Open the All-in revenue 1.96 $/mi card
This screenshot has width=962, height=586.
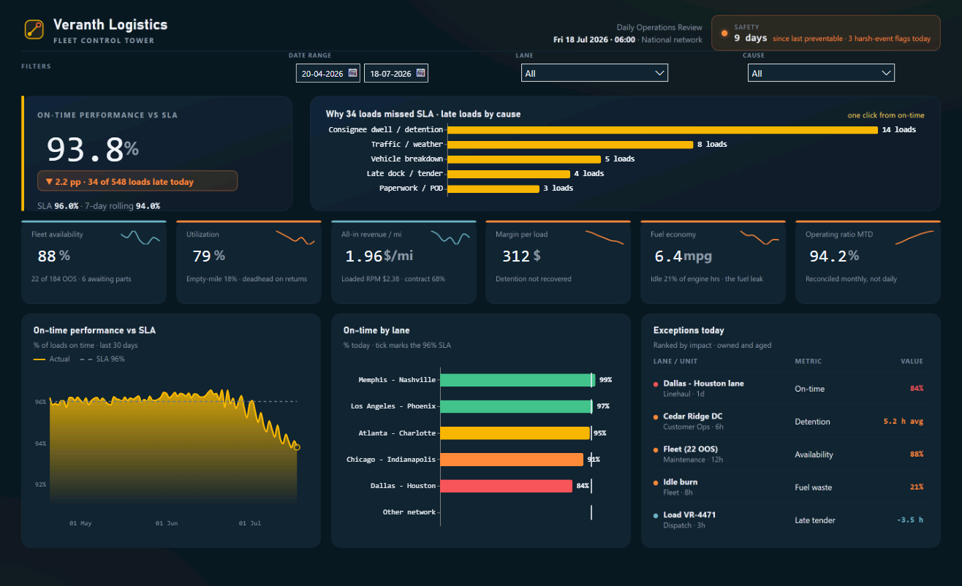(404, 262)
